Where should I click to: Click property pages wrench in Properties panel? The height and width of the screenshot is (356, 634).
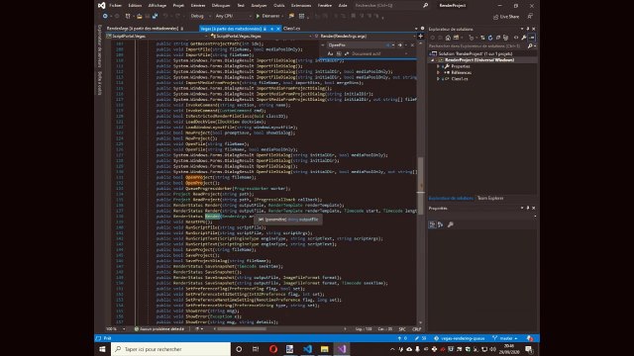point(451,224)
